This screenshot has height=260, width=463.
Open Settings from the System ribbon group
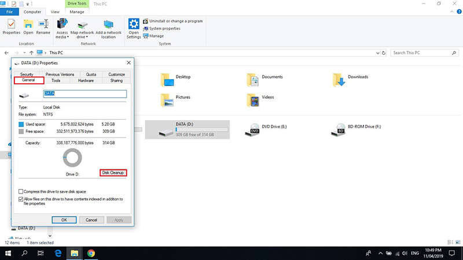pyautogui.click(x=134, y=27)
